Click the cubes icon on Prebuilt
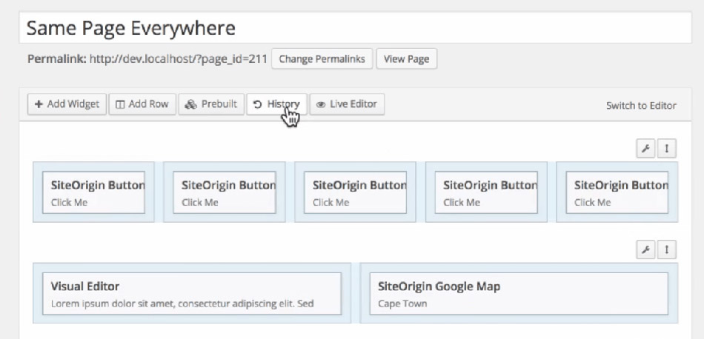Image resolution: width=704 pixels, height=339 pixels. pos(190,104)
